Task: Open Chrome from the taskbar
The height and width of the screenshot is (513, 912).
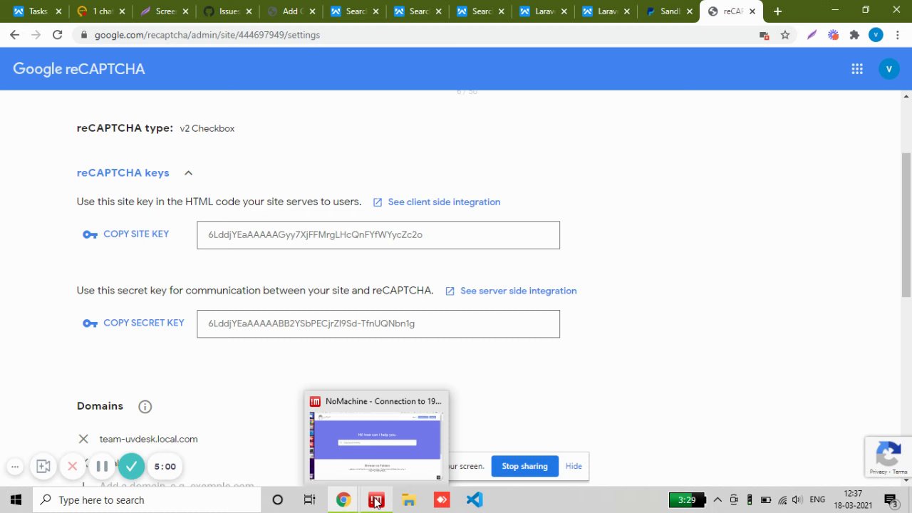Action: tap(343, 500)
